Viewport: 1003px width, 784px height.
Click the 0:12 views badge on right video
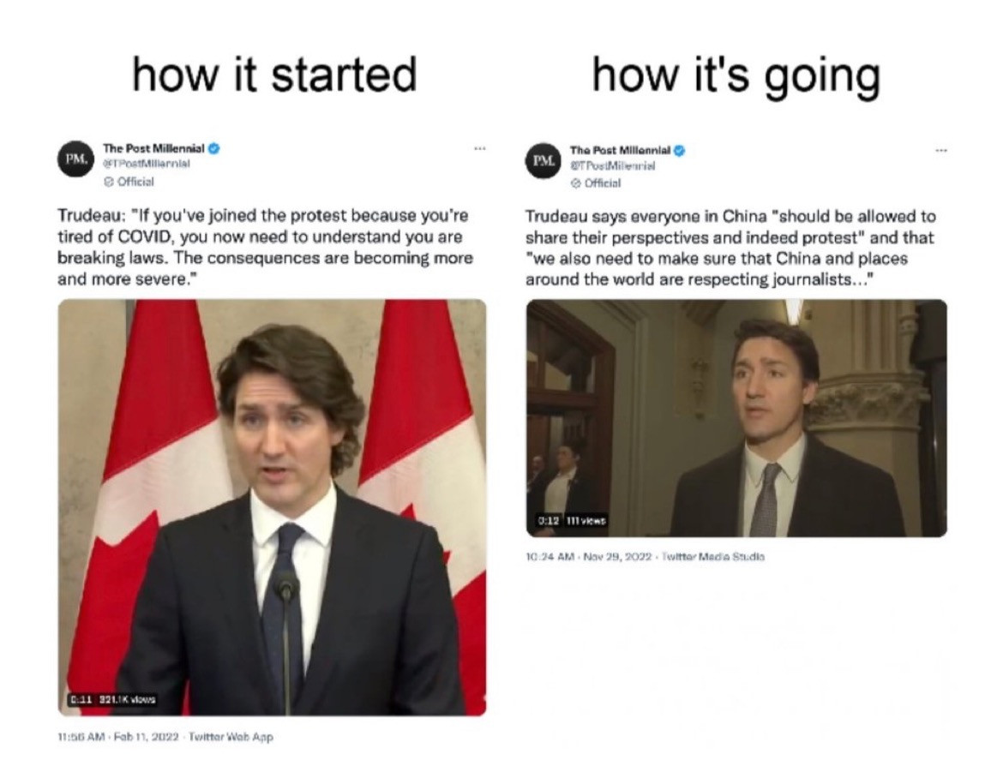[572, 521]
